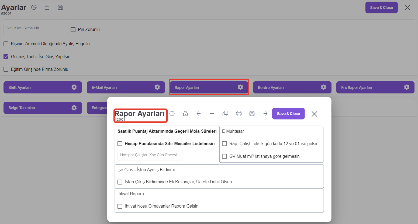Click the save disk icon in Rapor Ayarları dialog
This screenshot has width=418, height=224.
(252, 114)
